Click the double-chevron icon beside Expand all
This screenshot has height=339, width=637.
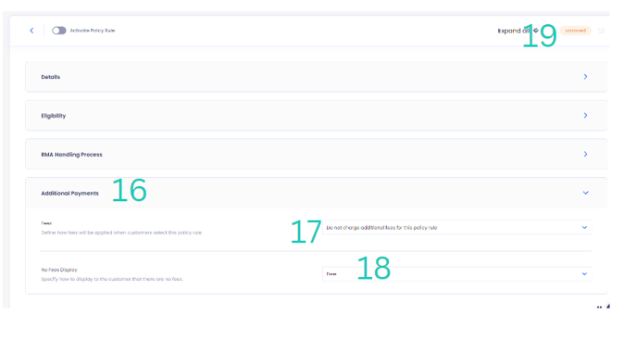pyautogui.click(x=536, y=31)
